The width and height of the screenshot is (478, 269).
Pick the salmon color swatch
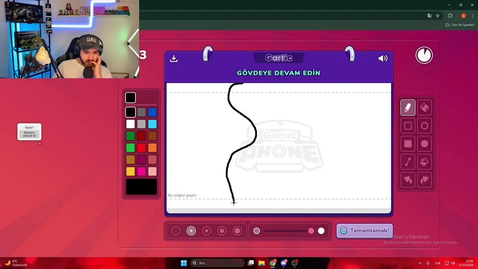(152, 160)
